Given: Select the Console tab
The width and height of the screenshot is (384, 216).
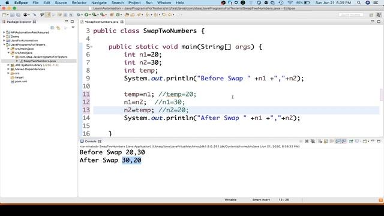Looking at the screenshot, I should pos(91,142).
